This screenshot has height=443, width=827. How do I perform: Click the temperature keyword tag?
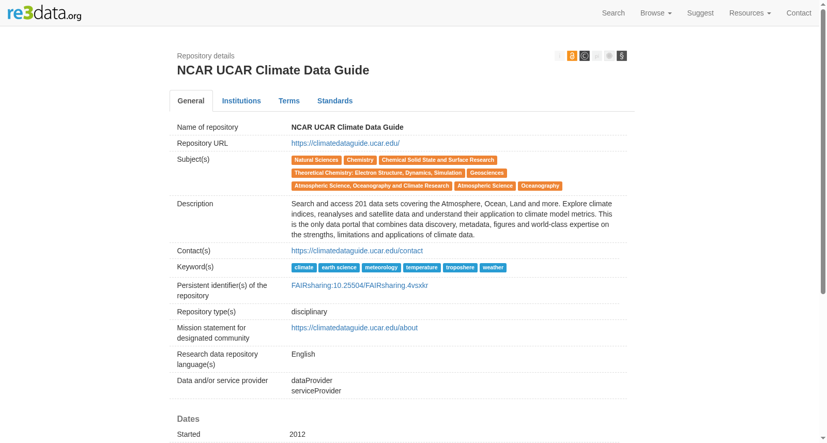(422, 268)
